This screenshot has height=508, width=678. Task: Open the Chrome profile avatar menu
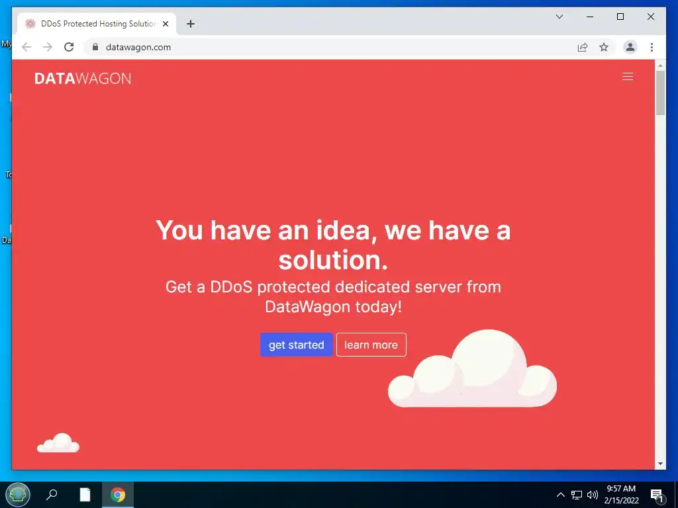pos(630,47)
